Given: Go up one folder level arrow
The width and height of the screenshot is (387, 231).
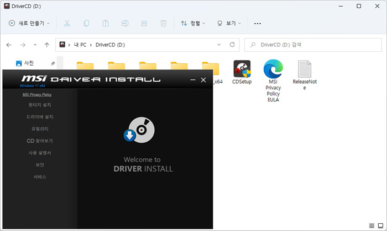Looking at the screenshot, I should (x=46, y=45).
